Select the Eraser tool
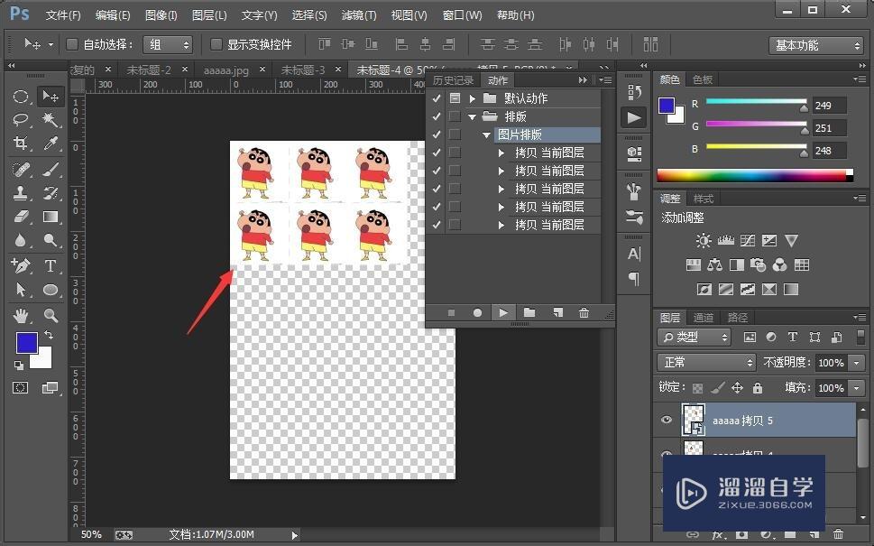Image resolution: width=874 pixels, height=546 pixels. point(21,217)
